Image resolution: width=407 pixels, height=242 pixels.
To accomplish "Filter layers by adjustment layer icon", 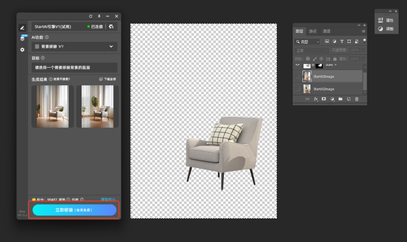I will (334, 41).
